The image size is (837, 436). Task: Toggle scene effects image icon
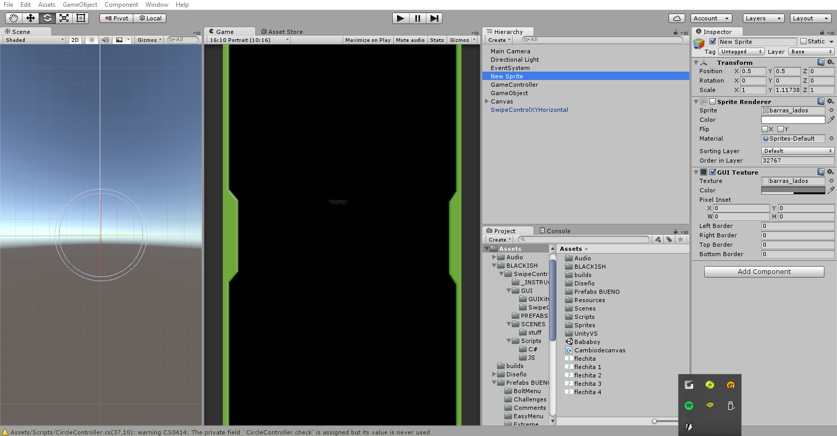pos(119,40)
